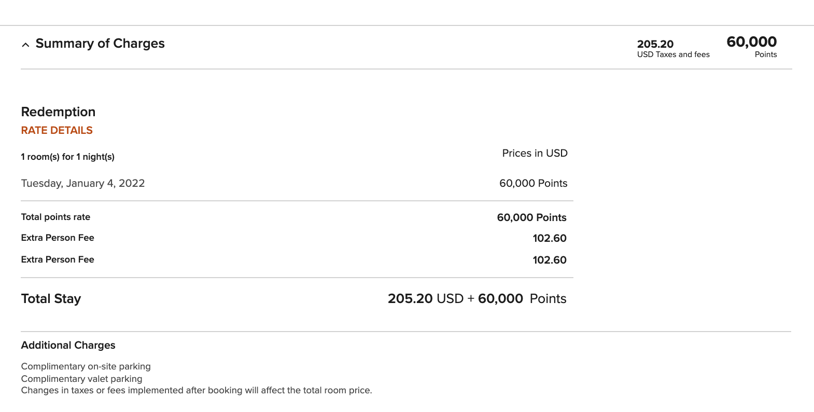Open the RATE DETAILS link
814x412 pixels.
57,130
